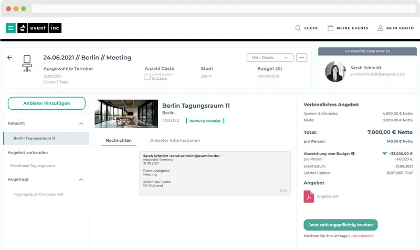Click the zurückziehen link
Image resolution: width=420 pixels, height=250 pixels.
pyautogui.click(x=360, y=236)
